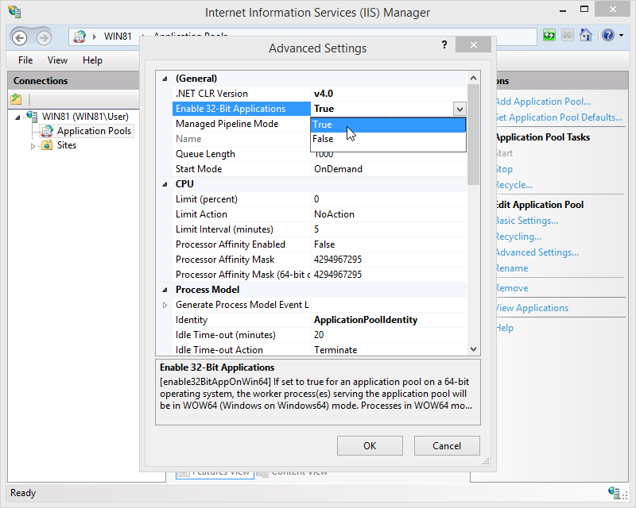Image resolution: width=636 pixels, height=508 pixels.
Task: Click the View Applications link
Action: tap(532, 308)
